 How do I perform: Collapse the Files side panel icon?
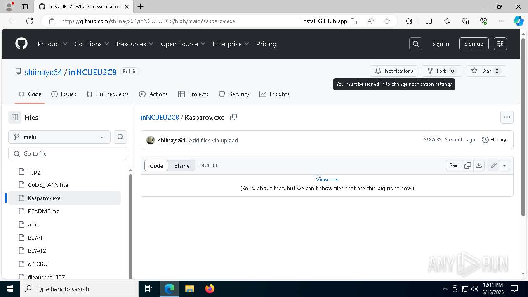pos(15,117)
